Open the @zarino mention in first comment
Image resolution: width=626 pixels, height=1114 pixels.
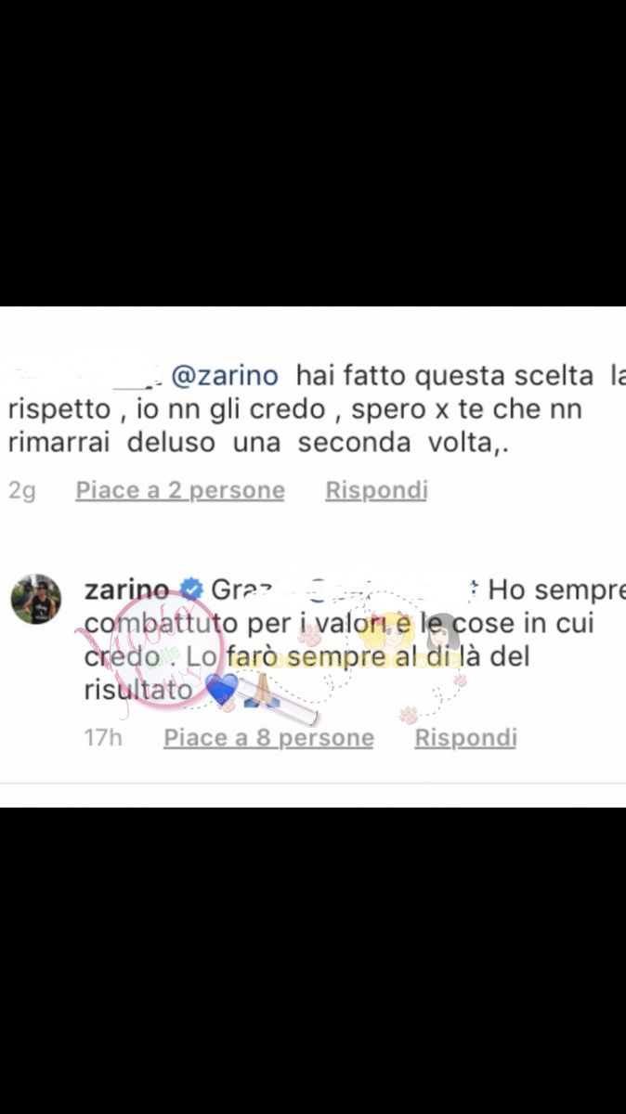tap(226, 376)
